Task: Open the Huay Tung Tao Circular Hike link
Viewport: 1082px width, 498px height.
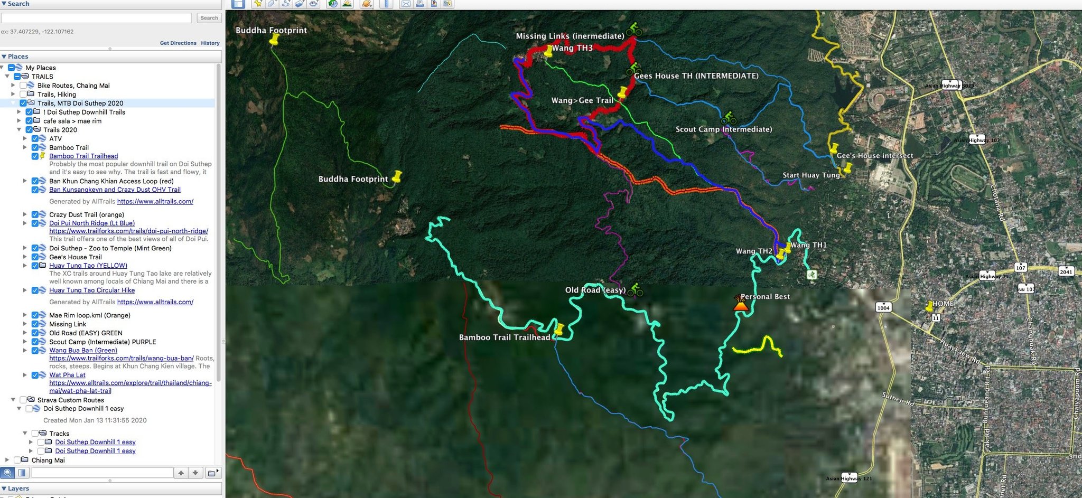Action: click(92, 290)
